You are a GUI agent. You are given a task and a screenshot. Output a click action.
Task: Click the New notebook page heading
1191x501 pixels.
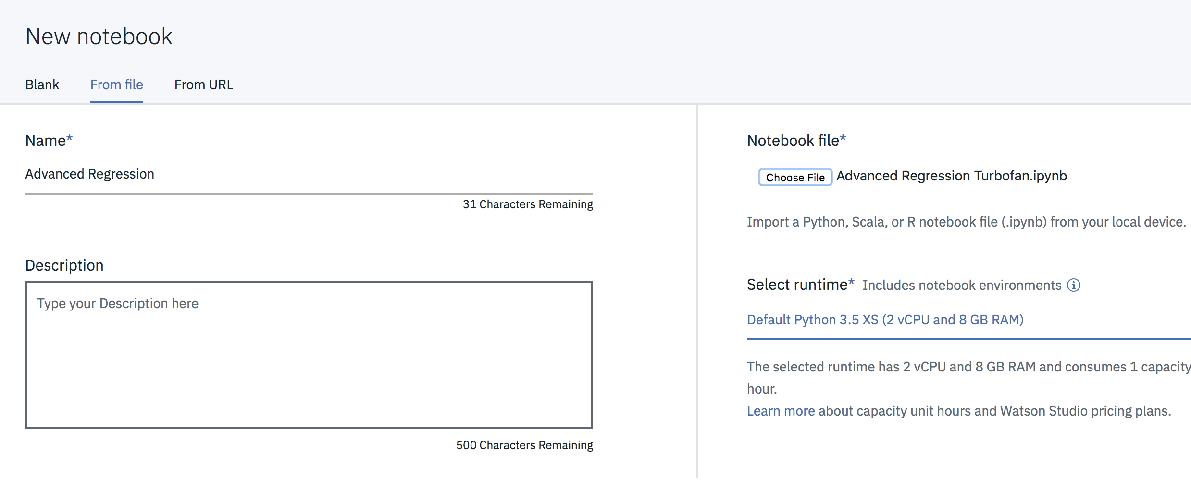tap(99, 36)
